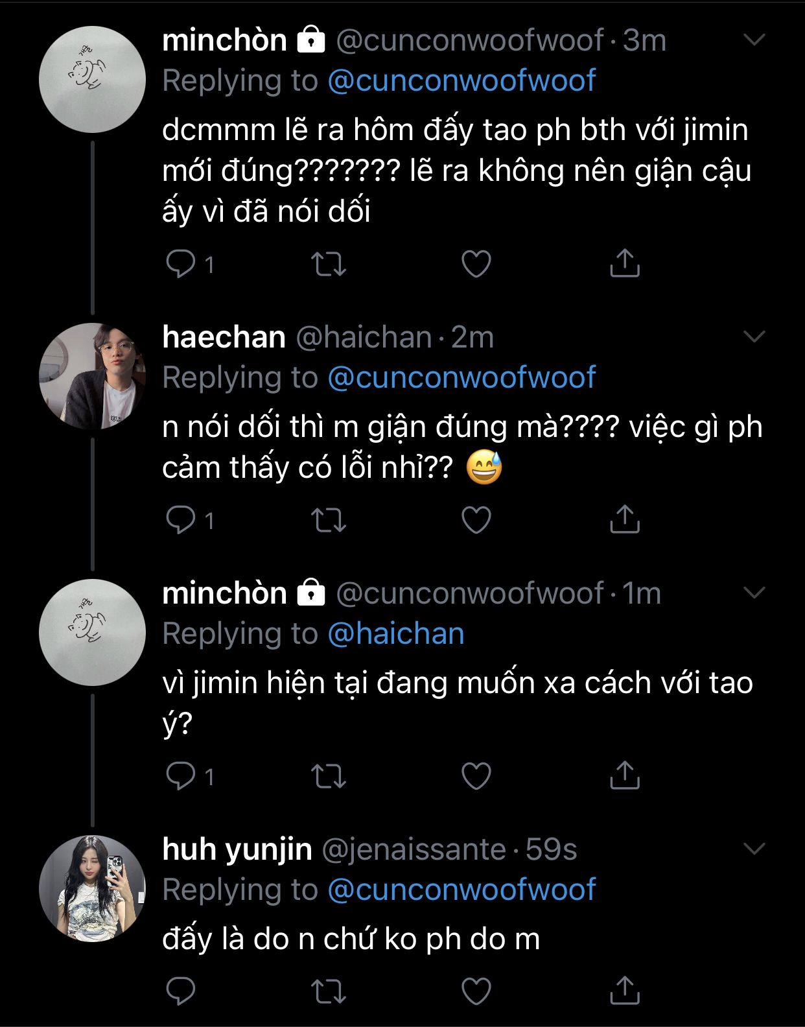The width and height of the screenshot is (805, 1027).
Task: Open options chevron on minchòn's 3m tweet
Action: (754, 40)
